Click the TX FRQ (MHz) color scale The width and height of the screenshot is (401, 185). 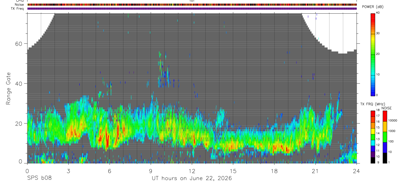(x=373, y=137)
